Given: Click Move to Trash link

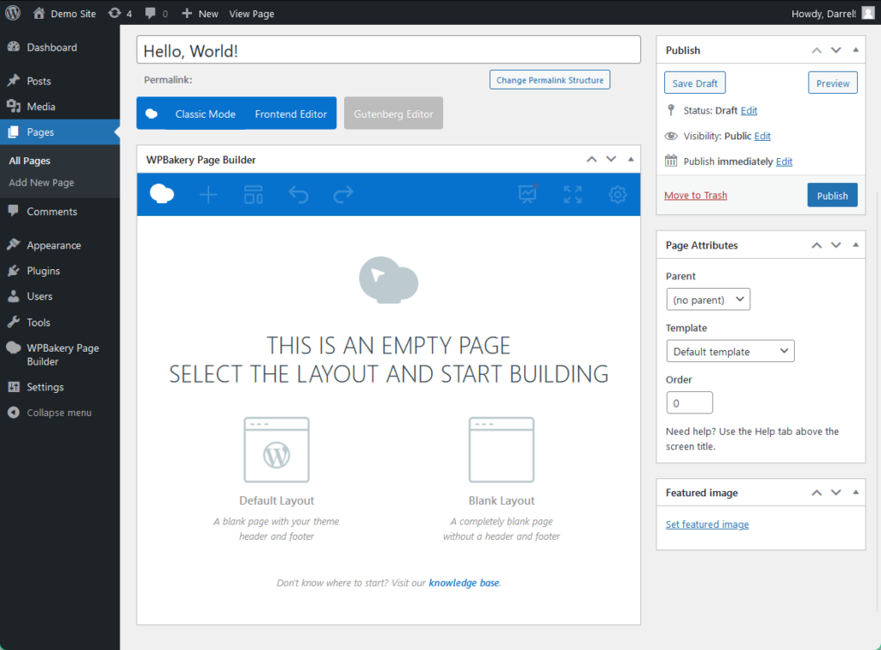Looking at the screenshot, I should (x=695, y=195).
